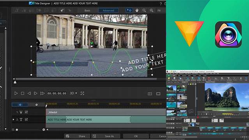Image resolution: width=249 pixels, height=140 pixels.
Task: Switch to the Basic mode tab
Action: click(87, 10)
